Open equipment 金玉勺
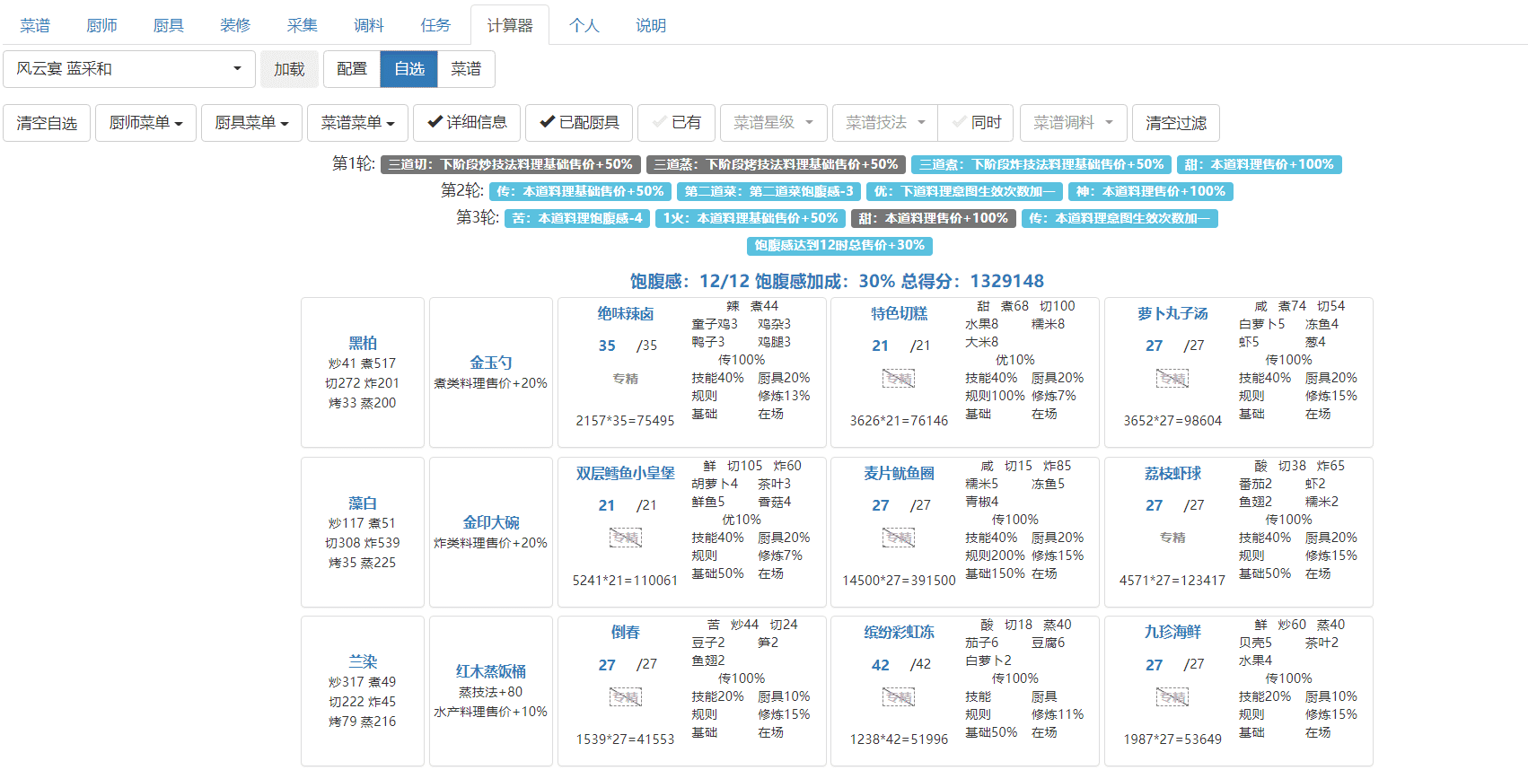This screenshot has height=770, width=1528. point(491,363)
